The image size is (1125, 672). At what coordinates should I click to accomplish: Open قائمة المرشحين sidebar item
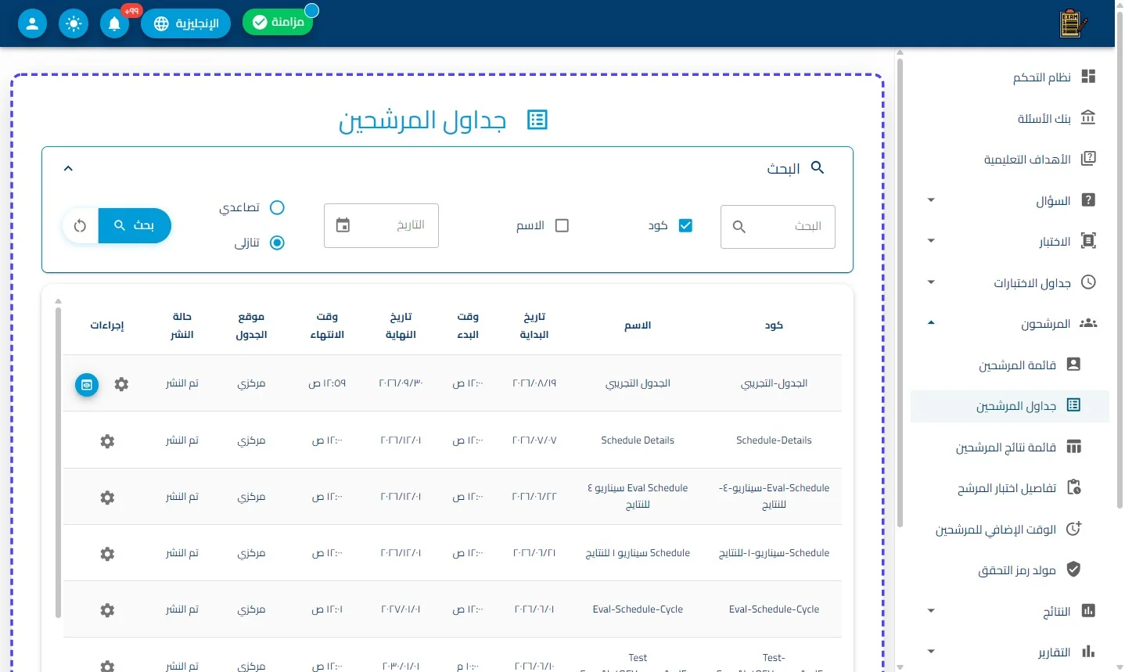[1010, 365]
